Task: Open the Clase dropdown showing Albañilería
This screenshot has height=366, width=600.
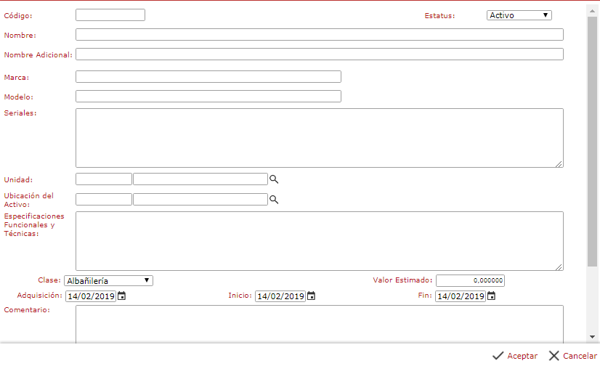Action: pos(108,281)
